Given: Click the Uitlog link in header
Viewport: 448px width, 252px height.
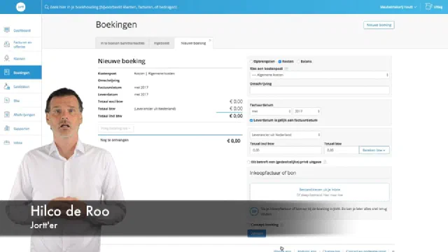Looking at the screenshot, I should click(x=437, y=7).
